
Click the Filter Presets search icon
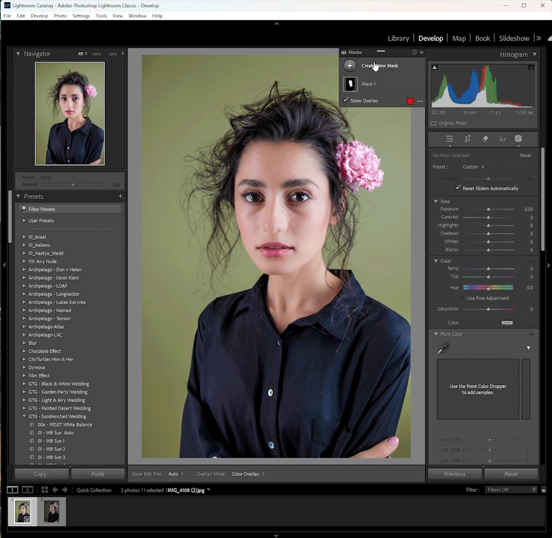pos(24,209)
